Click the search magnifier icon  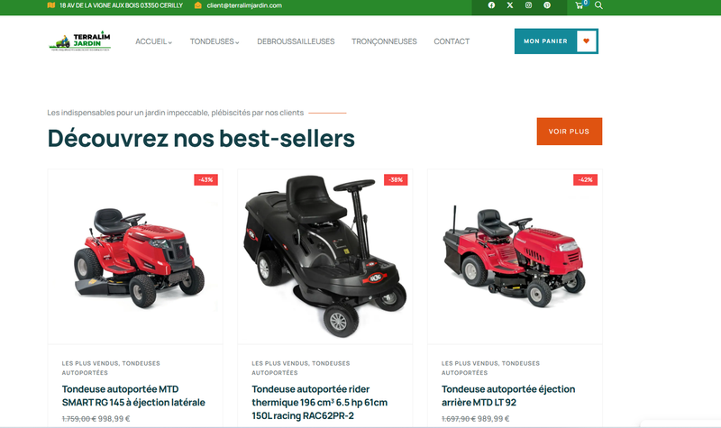[598, 5]
